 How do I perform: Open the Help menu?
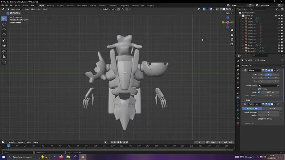point(33,5)
